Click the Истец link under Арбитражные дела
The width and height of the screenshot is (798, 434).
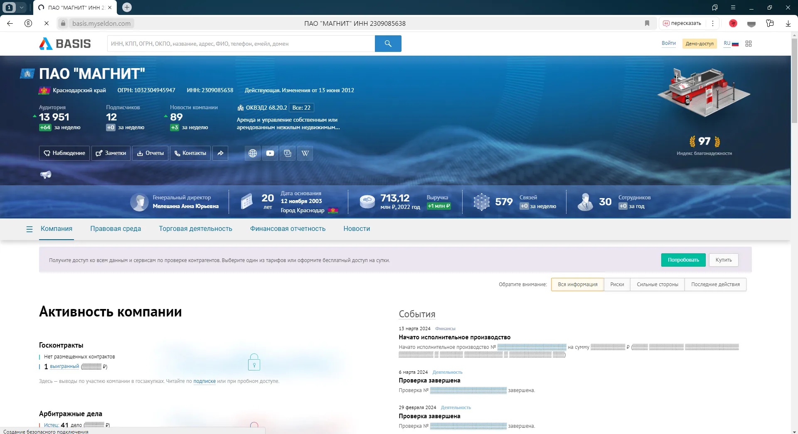coord(52,425)
